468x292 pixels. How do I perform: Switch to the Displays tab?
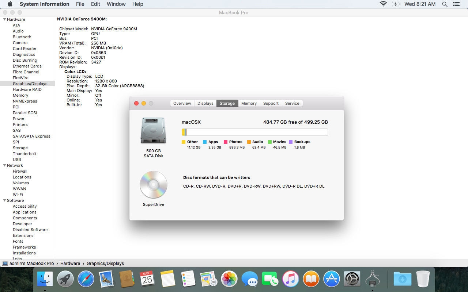(205, 103)
